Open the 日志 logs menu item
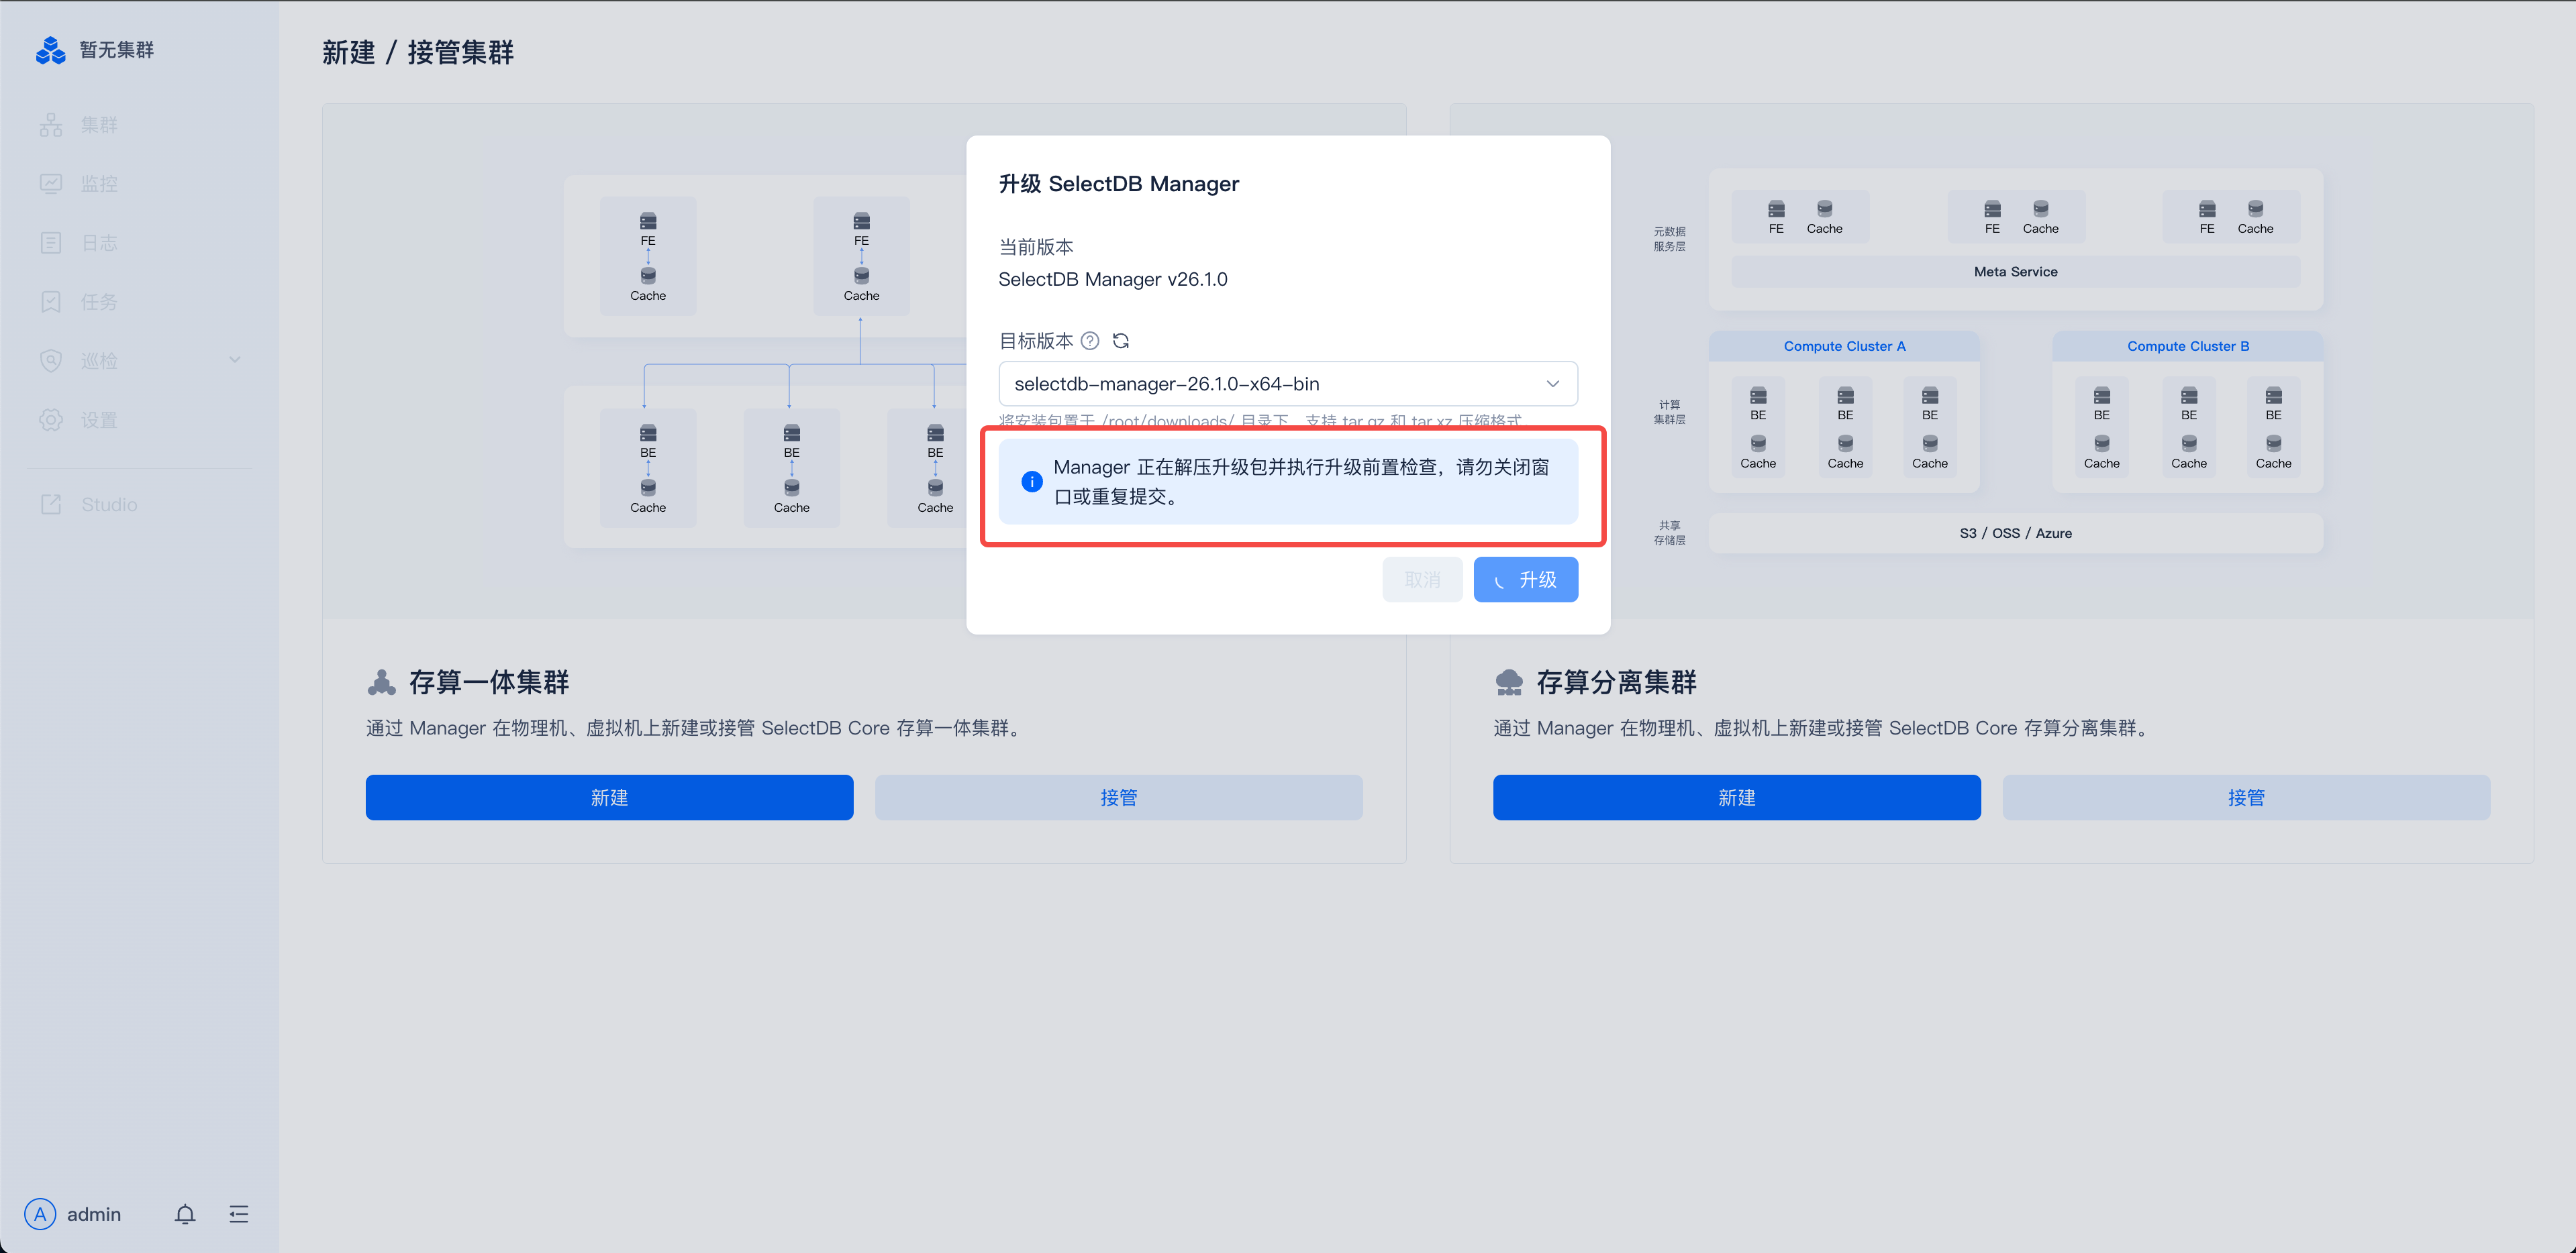Viewport: 2576px width, 1253px height. pos(140,243)
